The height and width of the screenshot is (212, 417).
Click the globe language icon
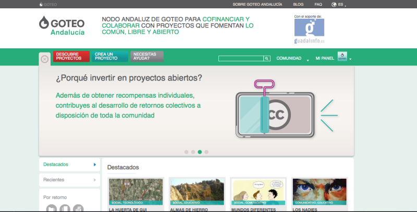point(334,4)
